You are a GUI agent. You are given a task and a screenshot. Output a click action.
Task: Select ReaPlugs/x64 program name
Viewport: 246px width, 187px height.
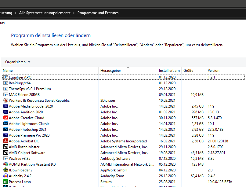point(20,83)
